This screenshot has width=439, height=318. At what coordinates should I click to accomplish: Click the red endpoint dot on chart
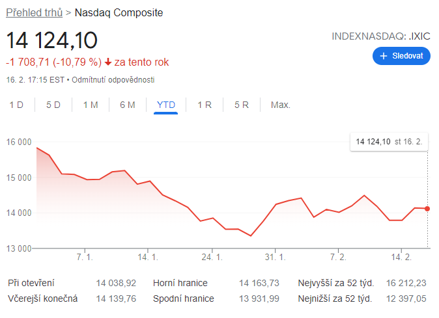(427, 209)
